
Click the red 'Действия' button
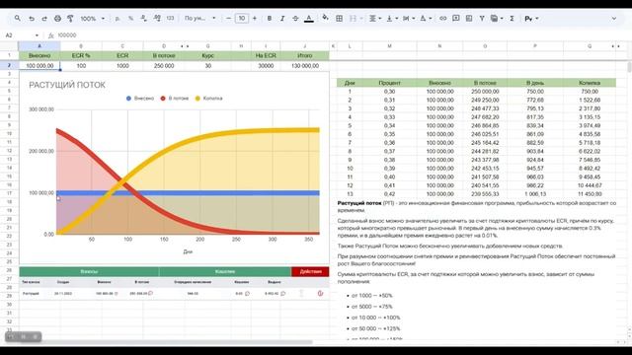tap(310, 272)
